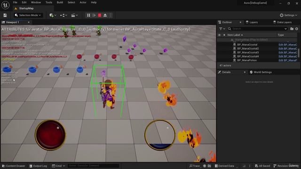Click the console command input field

[93, 166]
